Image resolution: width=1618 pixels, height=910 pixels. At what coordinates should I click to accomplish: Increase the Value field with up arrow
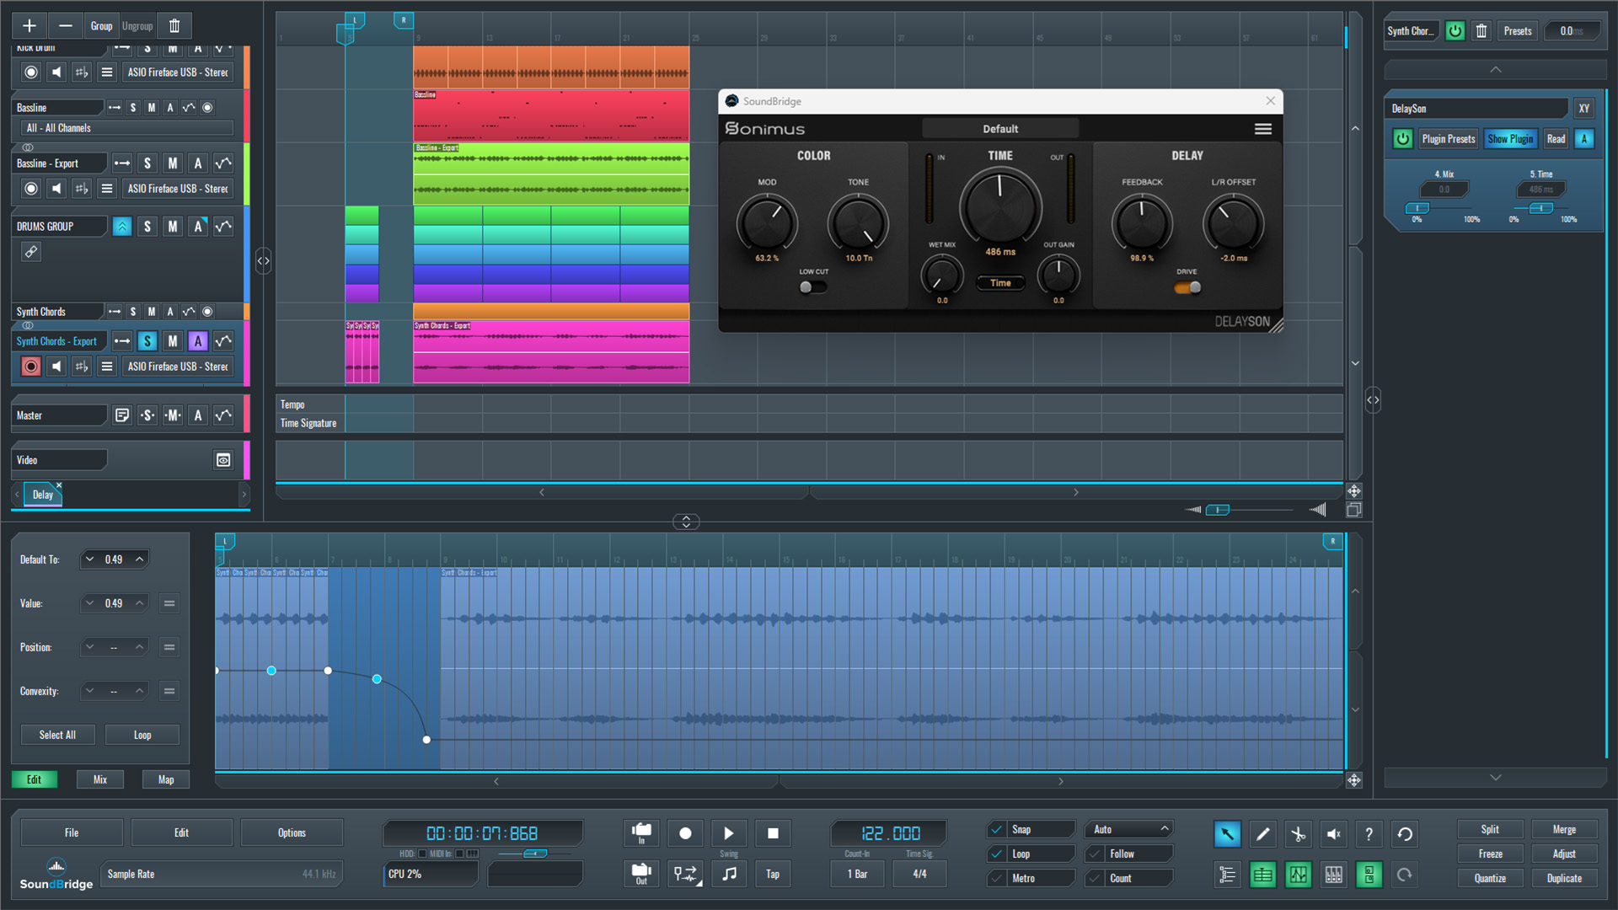click(140, 603)
